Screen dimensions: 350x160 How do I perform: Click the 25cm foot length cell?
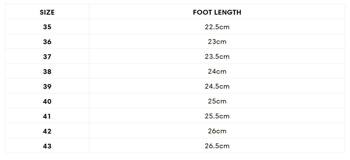point(217,102)
